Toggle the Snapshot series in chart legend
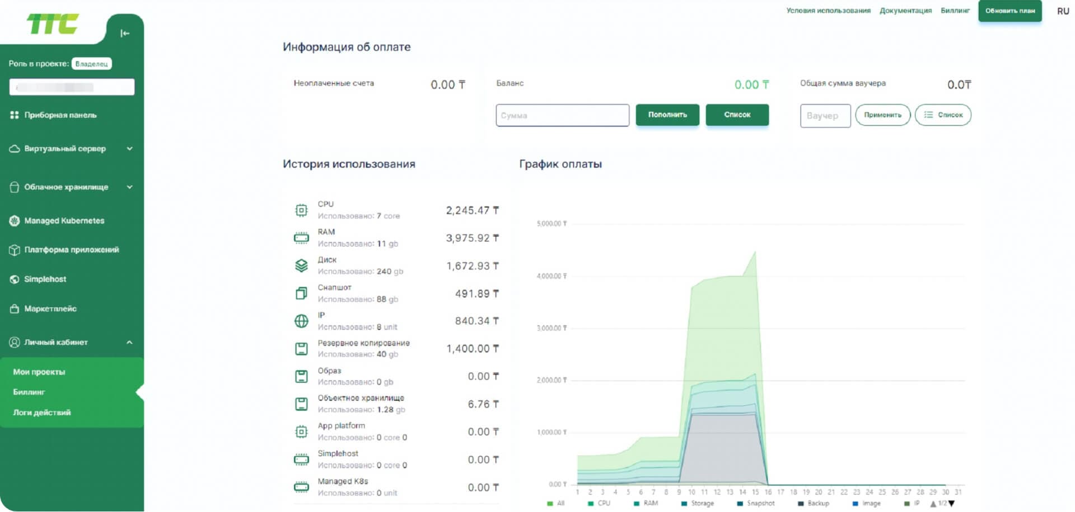The height and width of the screenshot is (512, 1075). click(x=756, y=504)
